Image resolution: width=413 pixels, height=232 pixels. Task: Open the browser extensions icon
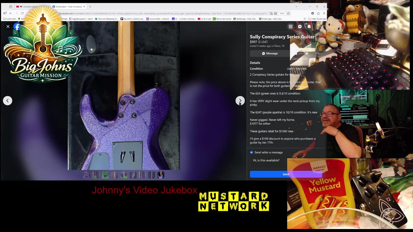(x=318, y=13)
